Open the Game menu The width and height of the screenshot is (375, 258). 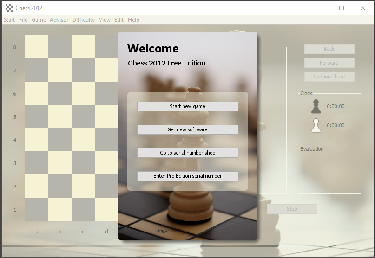tap(39, 20)
